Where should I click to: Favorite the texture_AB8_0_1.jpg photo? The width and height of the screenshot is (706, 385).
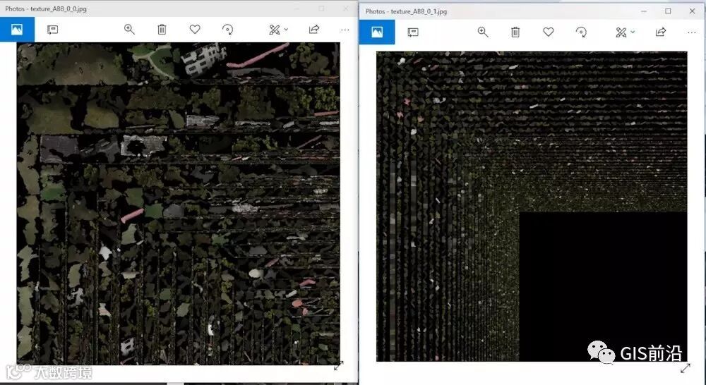point(548,32)
